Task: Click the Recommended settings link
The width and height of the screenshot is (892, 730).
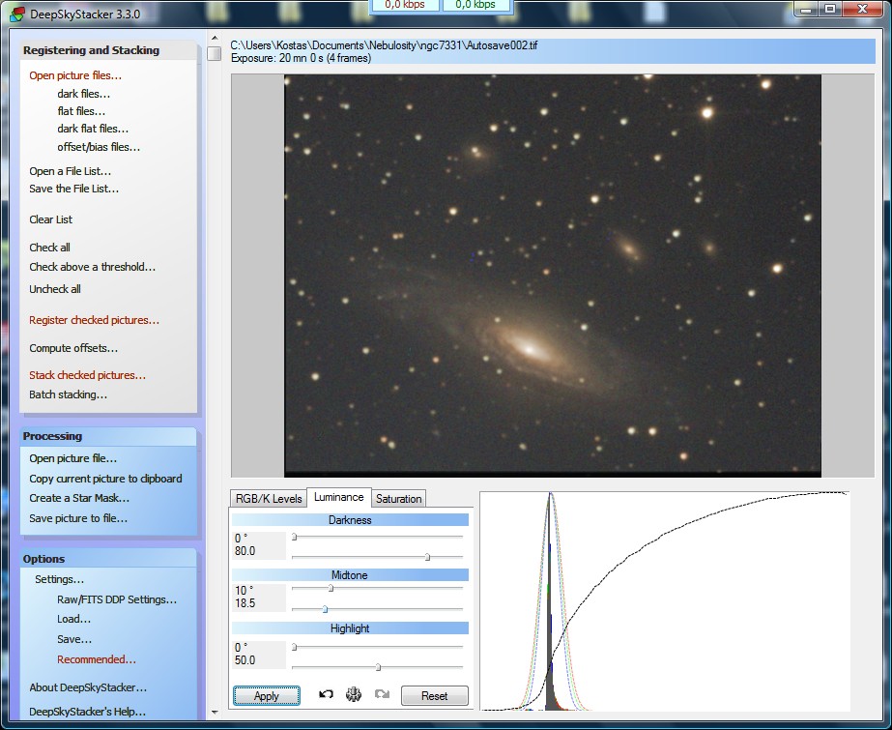Action: tap(96, 659)
